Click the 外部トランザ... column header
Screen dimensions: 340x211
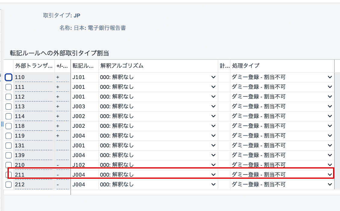click(x=34, y=66)
